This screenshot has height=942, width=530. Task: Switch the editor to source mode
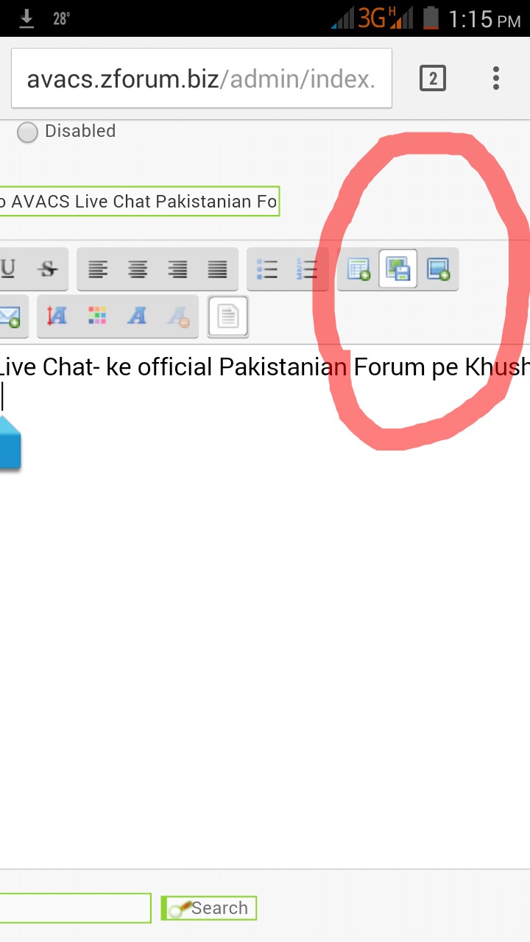coord(228,316)
